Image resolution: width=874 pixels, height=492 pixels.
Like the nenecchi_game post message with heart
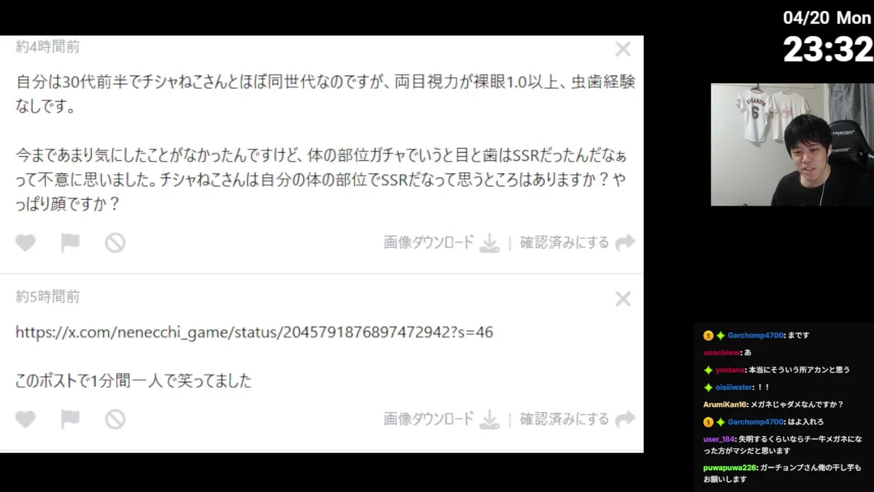coord(25,419)
